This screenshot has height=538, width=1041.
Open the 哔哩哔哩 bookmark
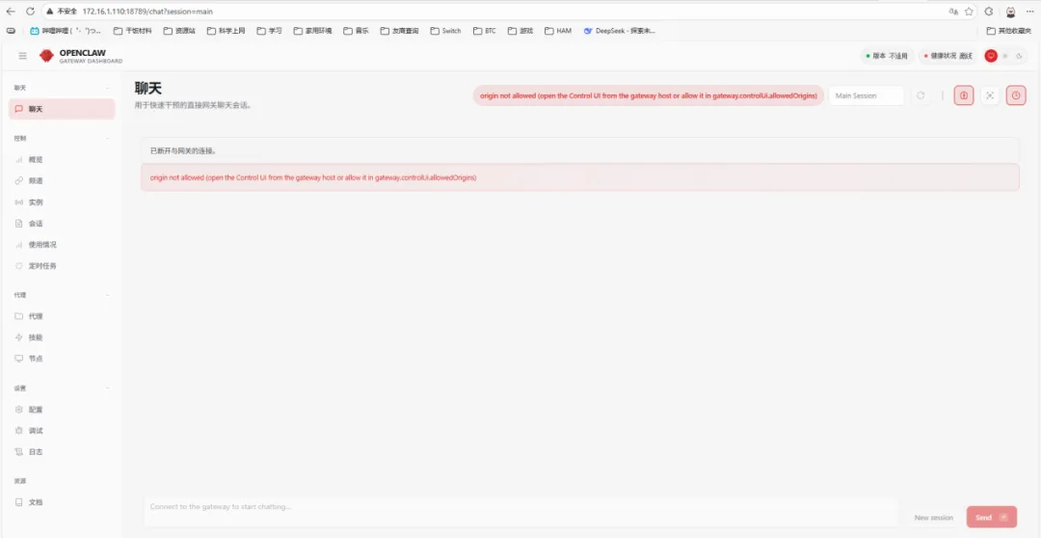click(x=66, y=31)
